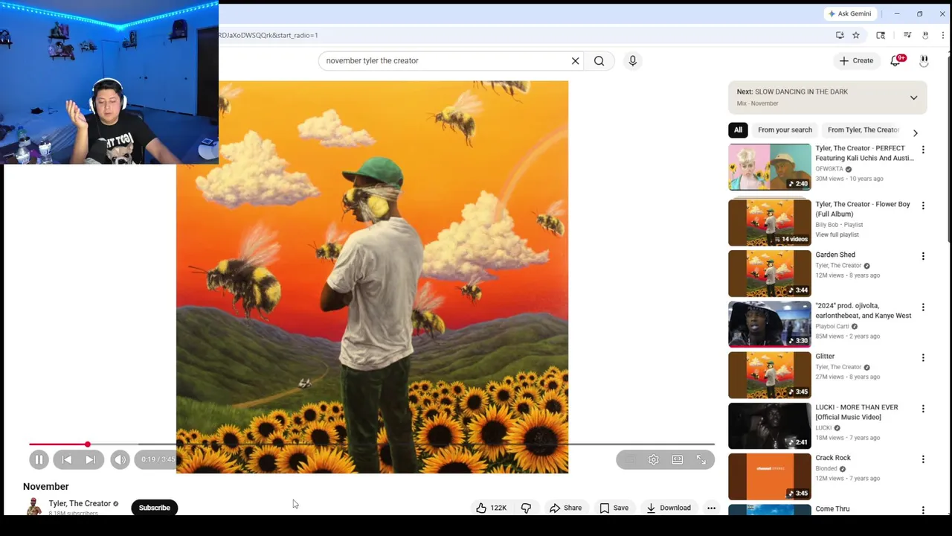Clear search text with X button
952x536 pixels.
pos(575,61)
